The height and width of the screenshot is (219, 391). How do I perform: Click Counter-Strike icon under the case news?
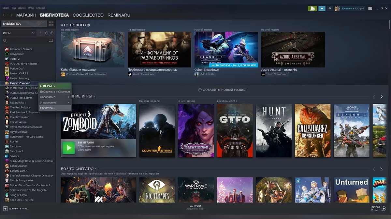coord(63,74)
